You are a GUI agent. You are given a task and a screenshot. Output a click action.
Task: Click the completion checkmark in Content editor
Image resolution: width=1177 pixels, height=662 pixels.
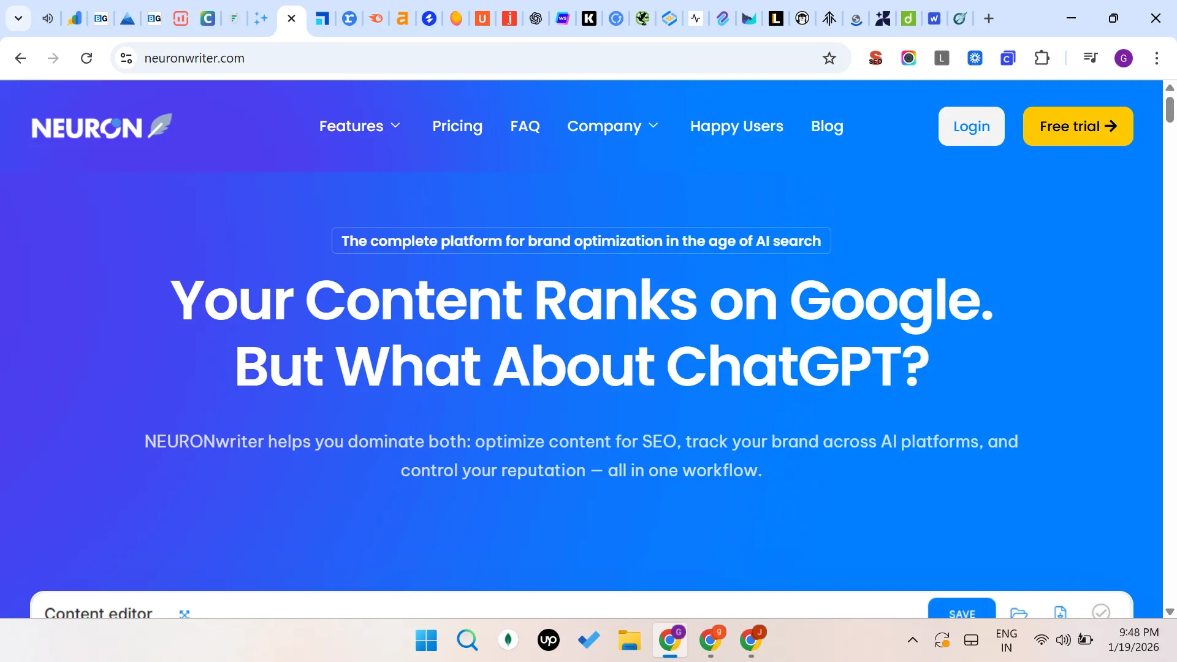(x=1102, y=612)
